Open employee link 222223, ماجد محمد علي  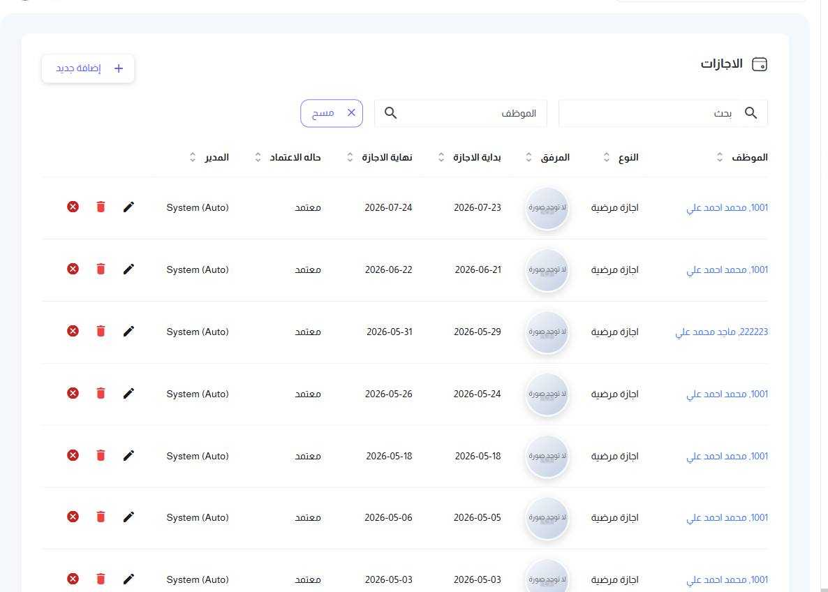722,332
